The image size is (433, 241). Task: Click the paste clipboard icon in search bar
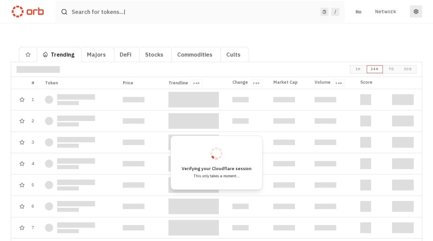click(324, 12)
